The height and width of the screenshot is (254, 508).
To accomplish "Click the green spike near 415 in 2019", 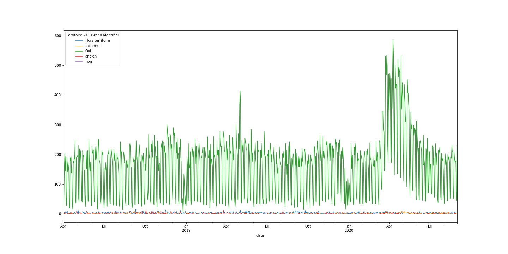I will 240,91.
